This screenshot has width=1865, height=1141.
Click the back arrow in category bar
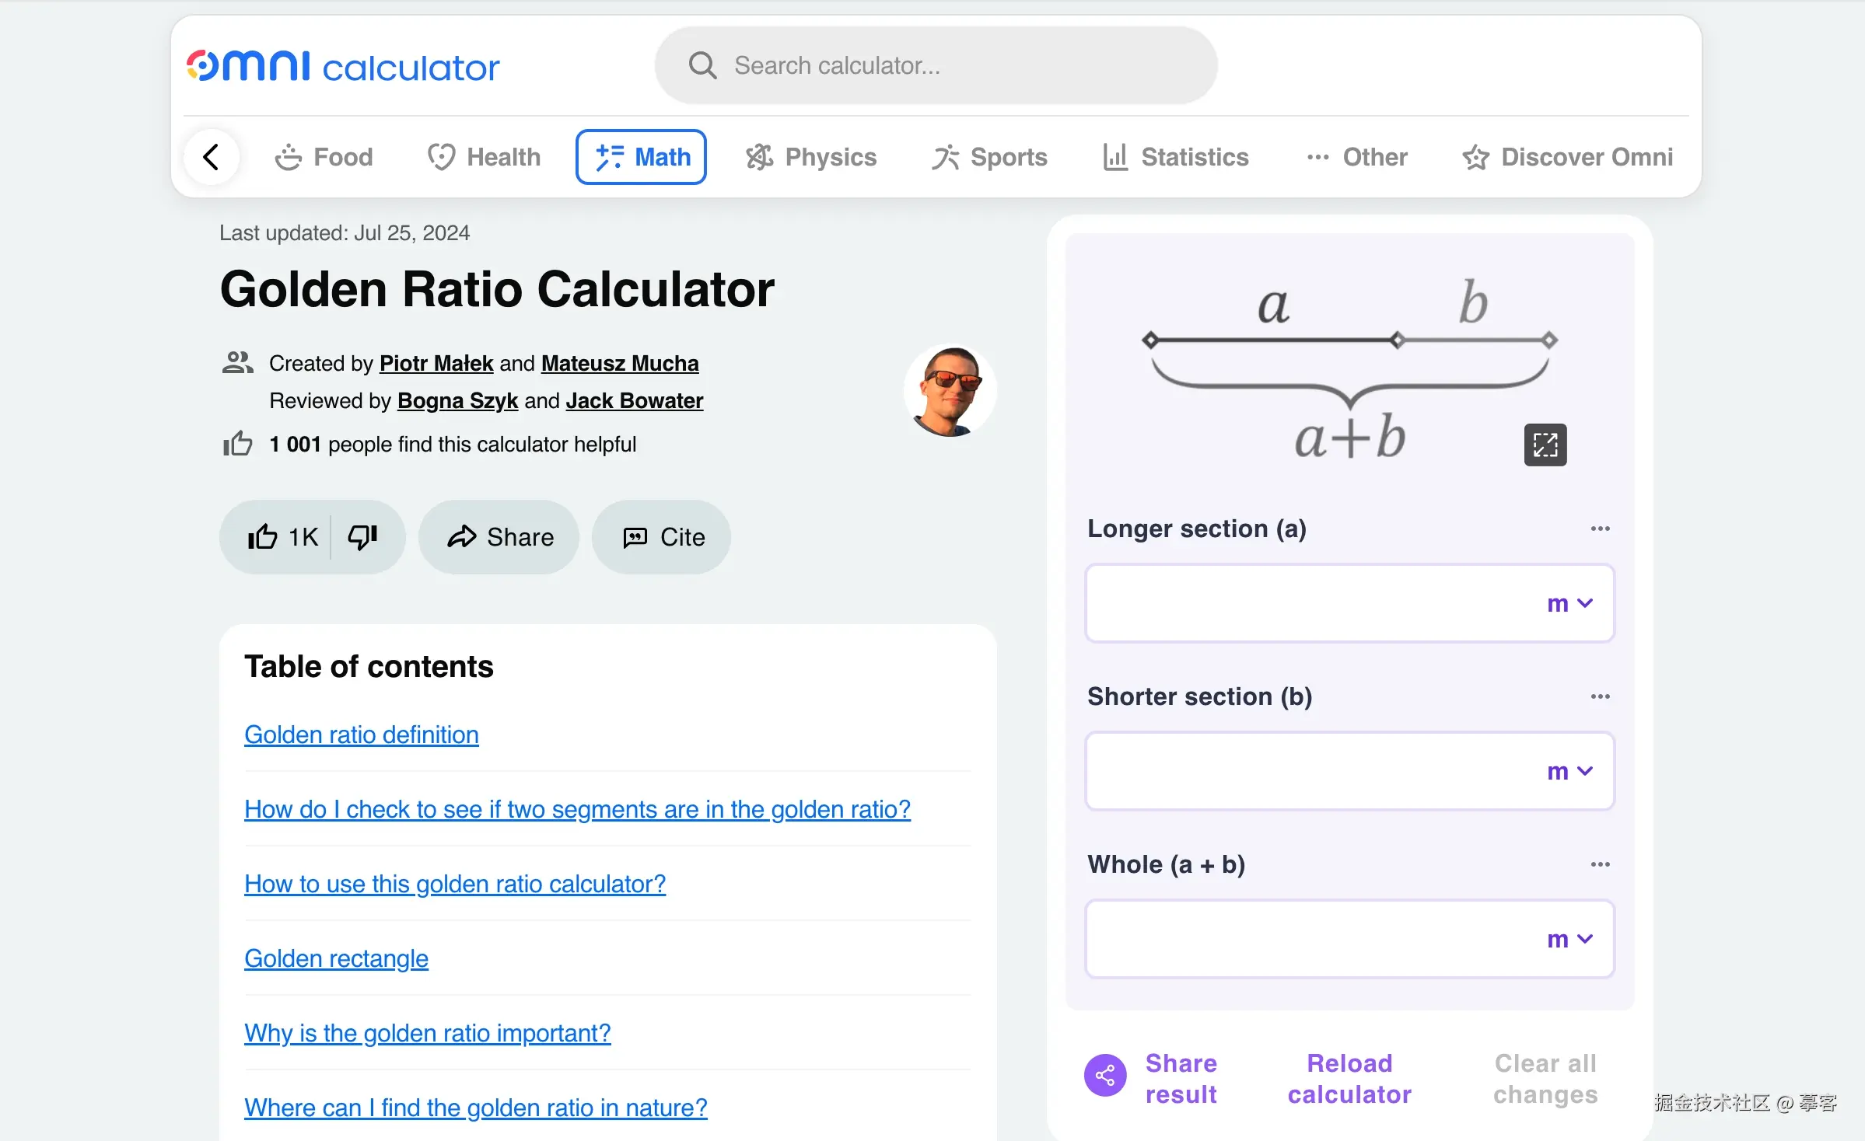pos(211,157)
